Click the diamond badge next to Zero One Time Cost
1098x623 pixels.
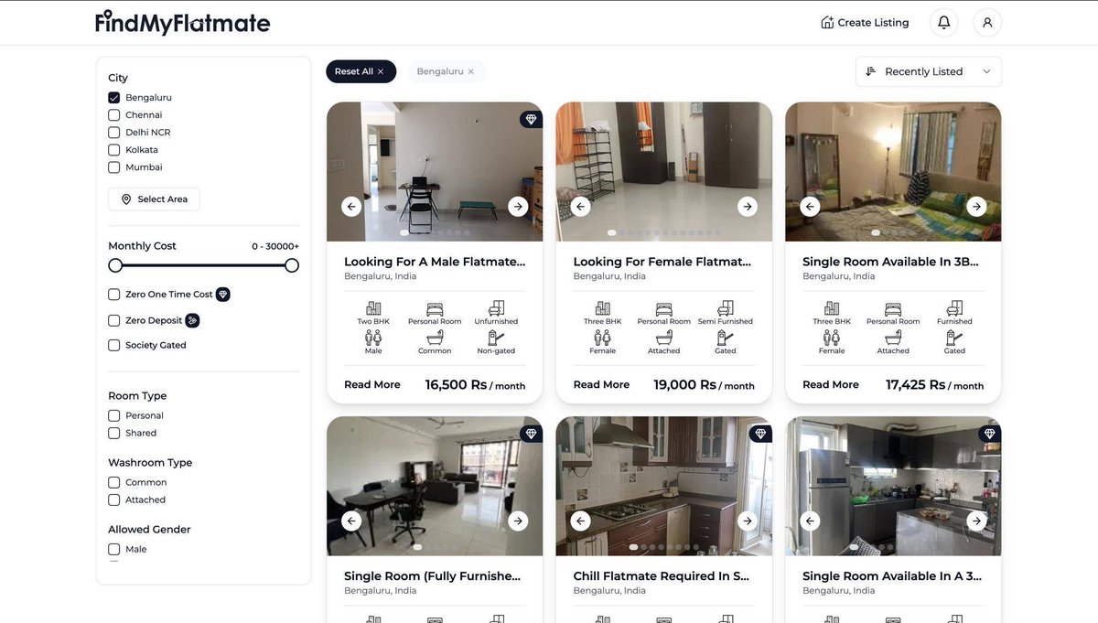pos(223,295)
